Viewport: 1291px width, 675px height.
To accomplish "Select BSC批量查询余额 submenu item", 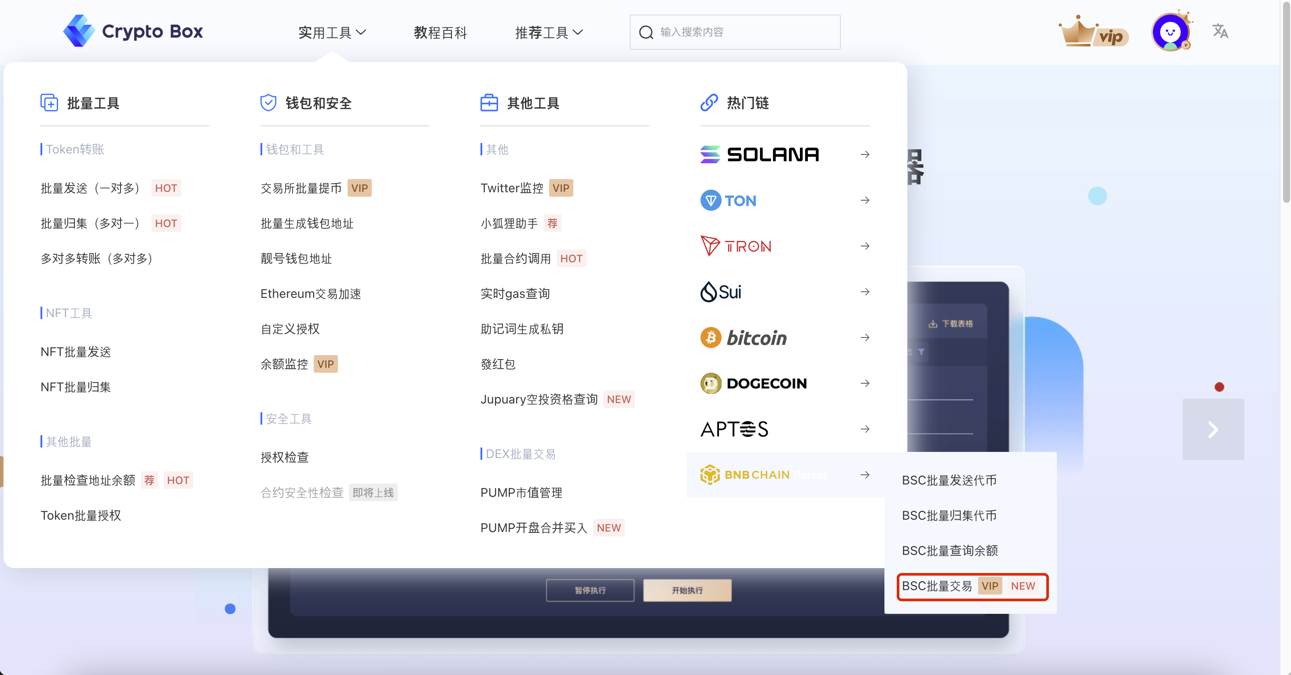I will coord(950,550).
